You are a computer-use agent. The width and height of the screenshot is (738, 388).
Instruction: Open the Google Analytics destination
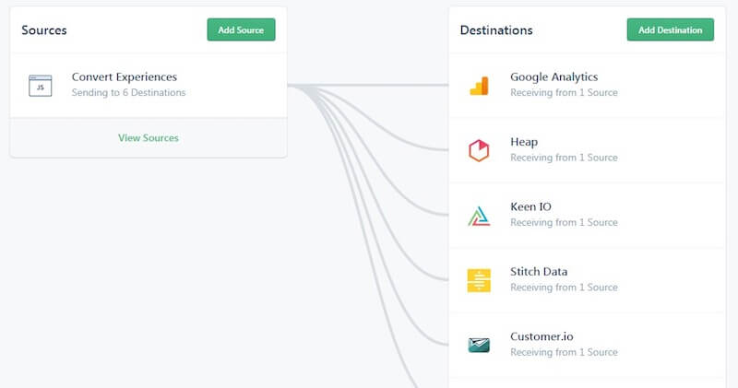[553, 77]
